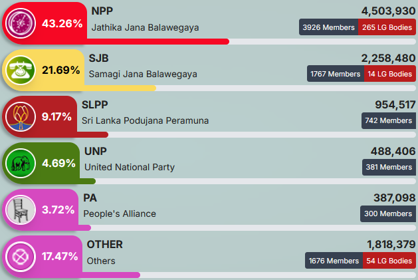Click the NPP compass party logo
The image size is (418, 280).
tap(21, 23)
